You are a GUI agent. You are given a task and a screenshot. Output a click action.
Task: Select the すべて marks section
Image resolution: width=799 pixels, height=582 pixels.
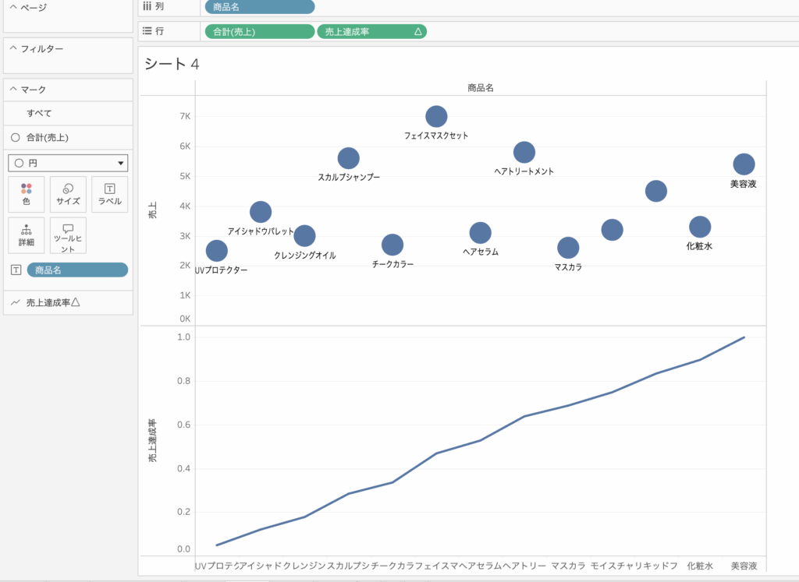coord(68,114)
